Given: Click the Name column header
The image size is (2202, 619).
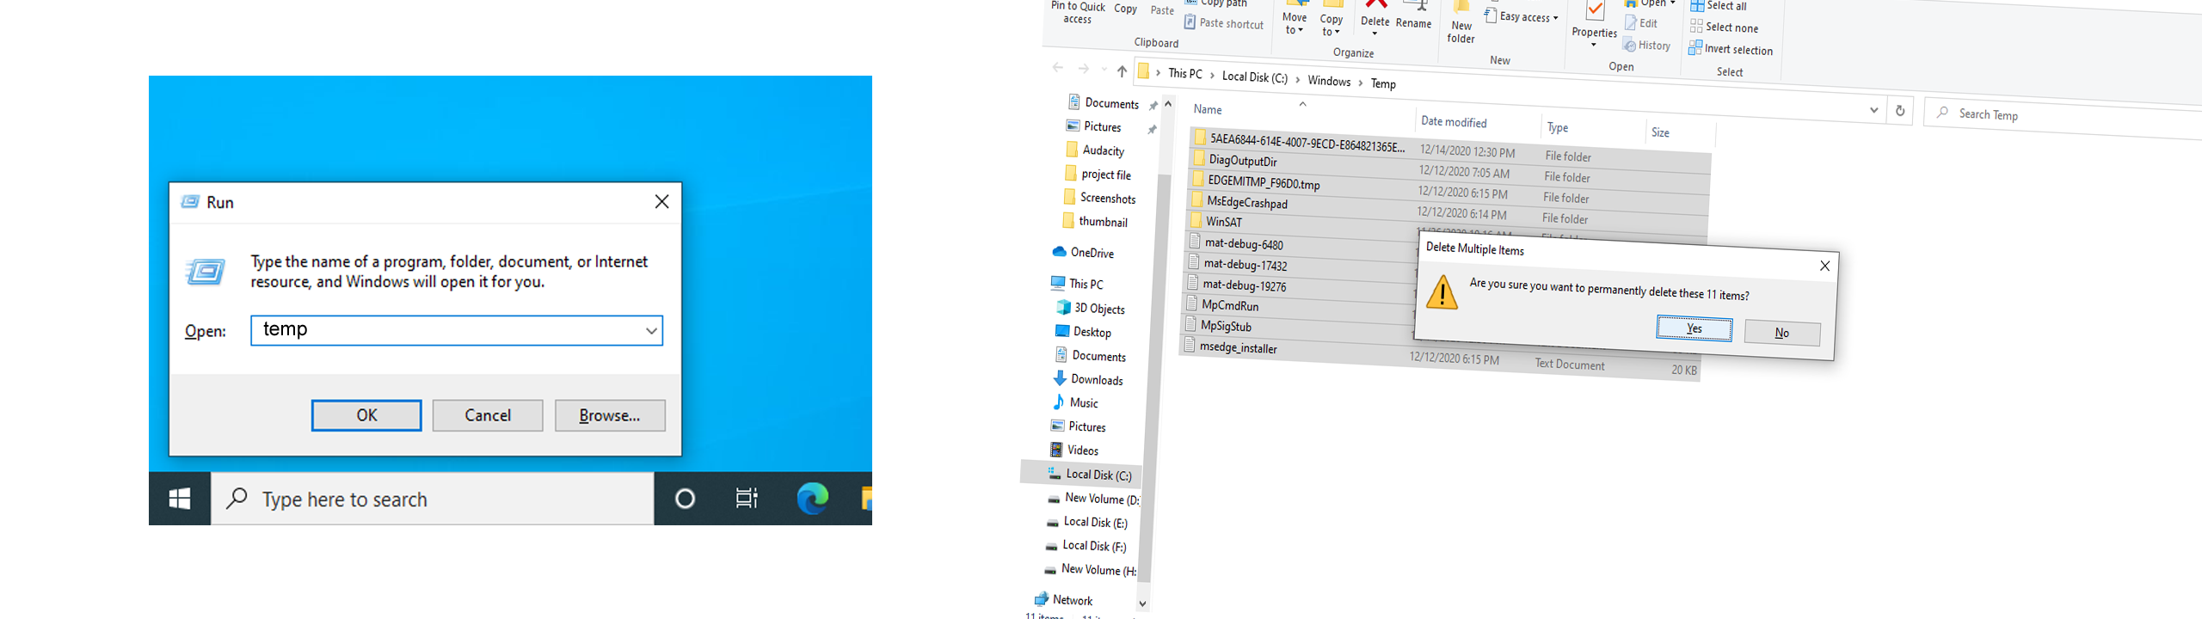Looking at the screenshot, I should click(1208, 109).
